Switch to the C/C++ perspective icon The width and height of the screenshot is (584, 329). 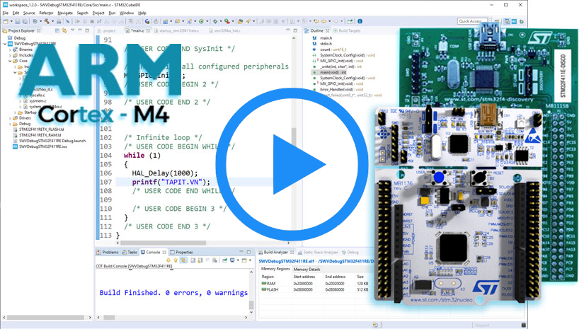click(x=507, y=21)
